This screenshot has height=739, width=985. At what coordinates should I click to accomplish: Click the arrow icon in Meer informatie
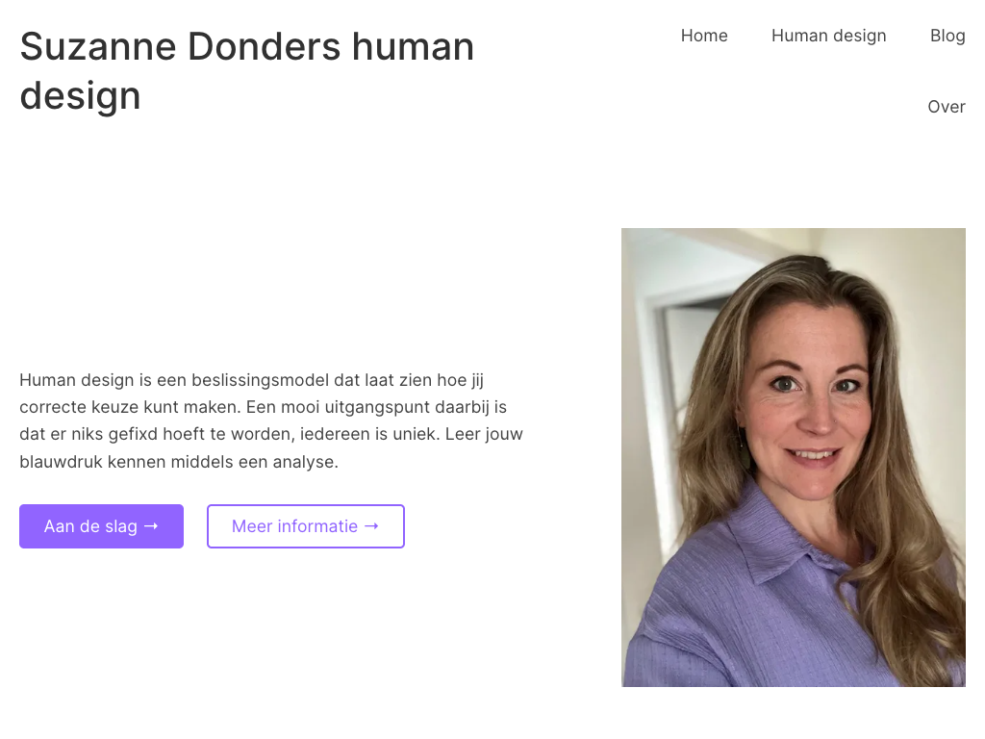[372, 526]
